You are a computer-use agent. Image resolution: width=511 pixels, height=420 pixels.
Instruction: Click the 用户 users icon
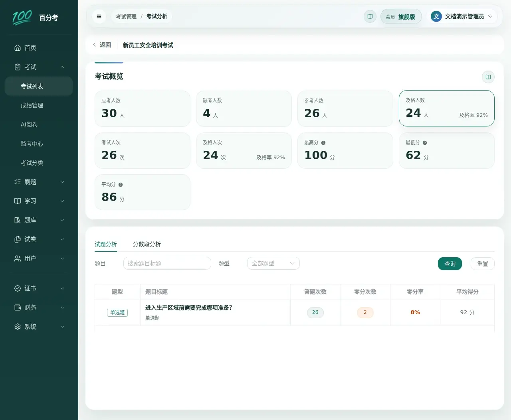[x=18, y=258]
